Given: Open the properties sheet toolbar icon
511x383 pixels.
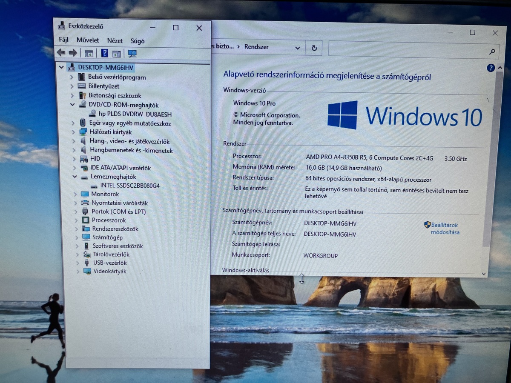Looking at the screenshot, I should [x=89, y=53].
